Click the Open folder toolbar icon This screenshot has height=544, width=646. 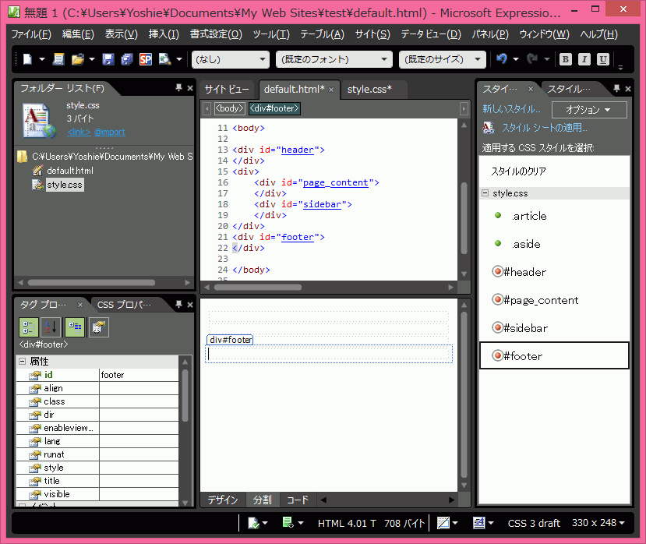[77, 59]
